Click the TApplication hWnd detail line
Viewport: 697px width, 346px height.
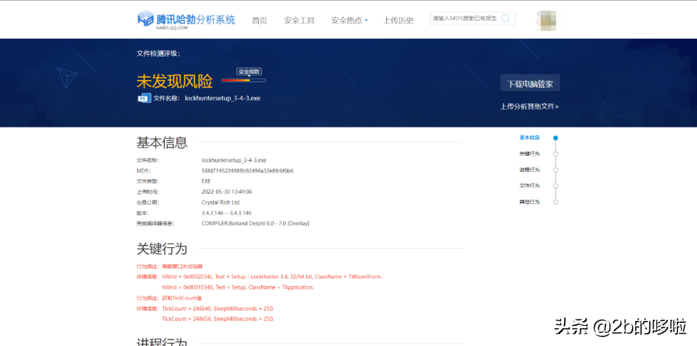tap(237, 287)
